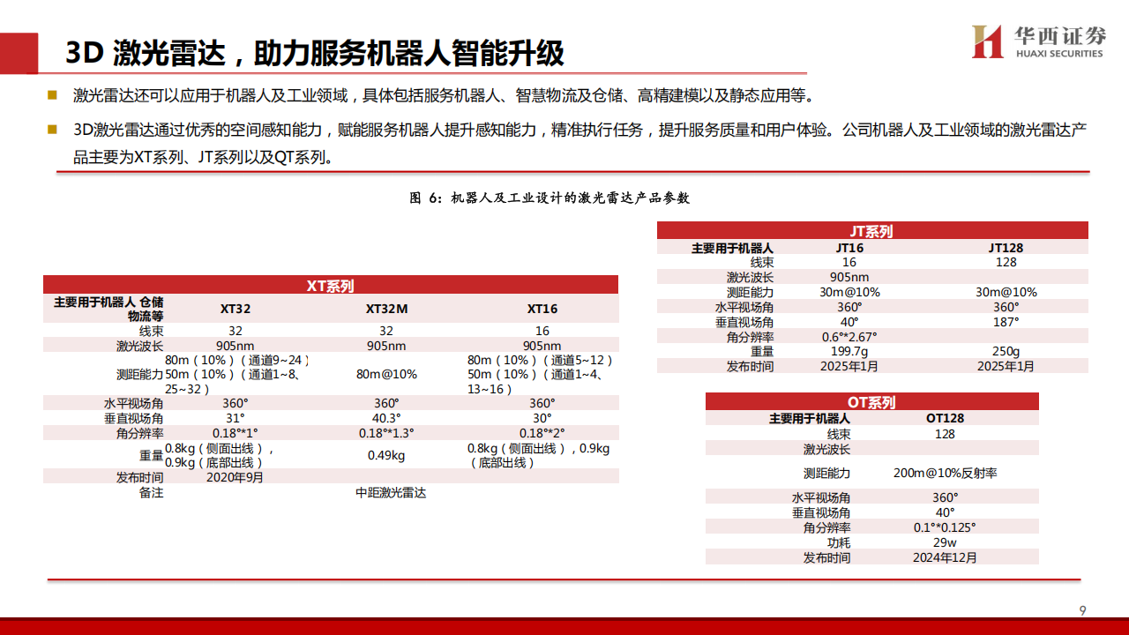
Task: Select the 'HUAXI SECURITIES' logo text
Action: (1058, 53)
